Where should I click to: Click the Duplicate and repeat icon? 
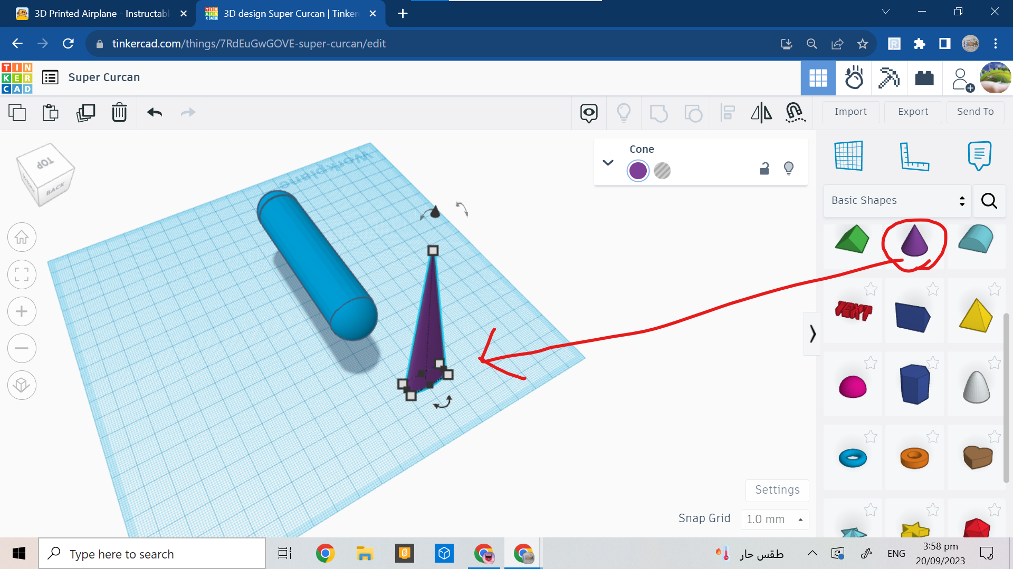pos(85,112)
